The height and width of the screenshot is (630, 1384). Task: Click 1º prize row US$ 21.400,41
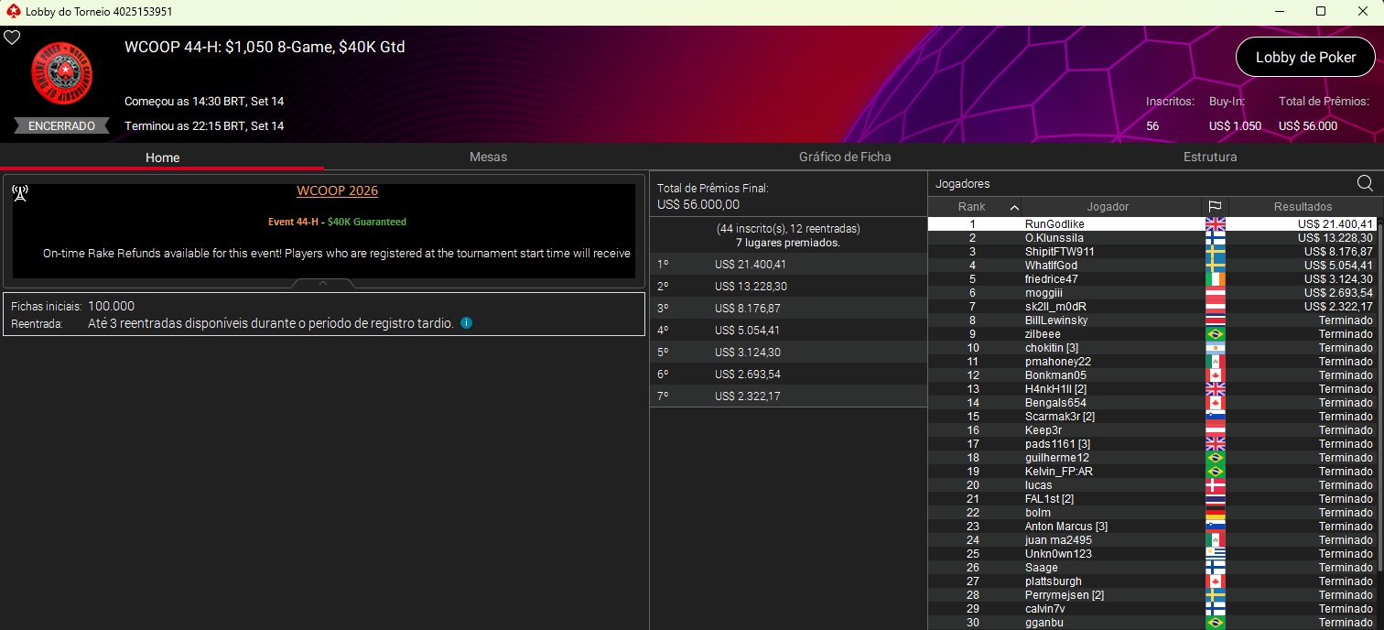[x=788, y=265]
